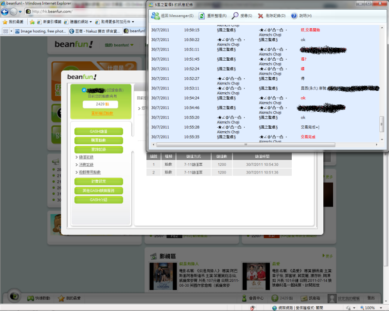Click the GASH儲值 green button
This screenshot has width=389, height=311.
pyautogui.click(x=99, y=131)
